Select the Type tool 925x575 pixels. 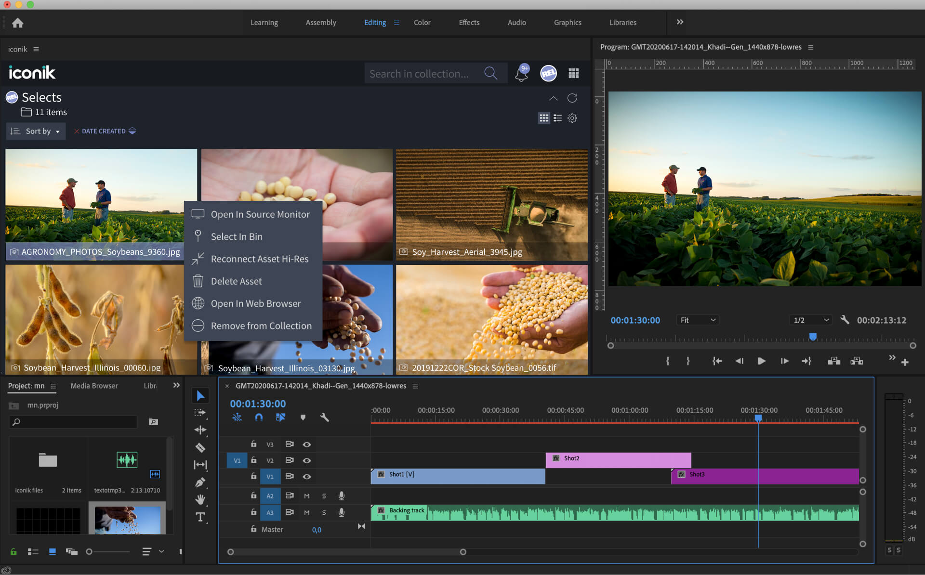point(200,517)
